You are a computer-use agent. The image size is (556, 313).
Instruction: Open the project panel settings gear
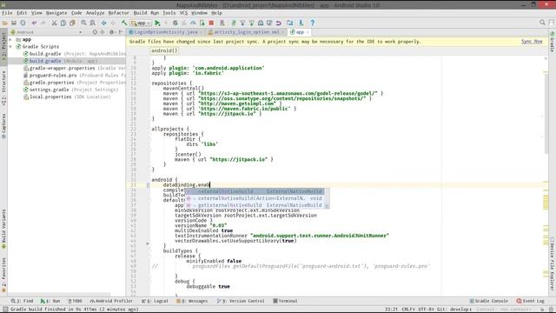click(x=112, y=32)
